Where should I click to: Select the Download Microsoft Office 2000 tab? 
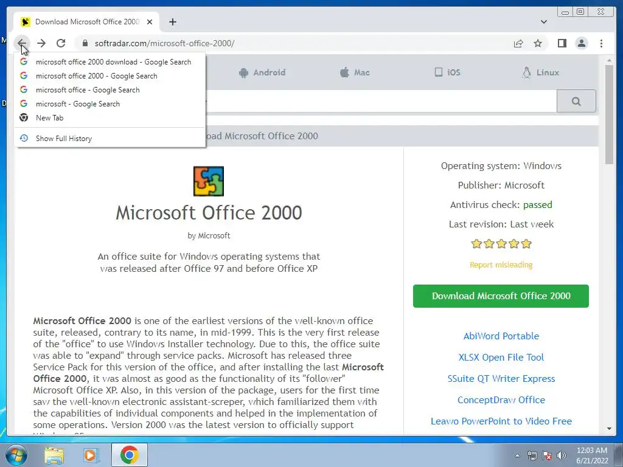[x=87, y=22]
